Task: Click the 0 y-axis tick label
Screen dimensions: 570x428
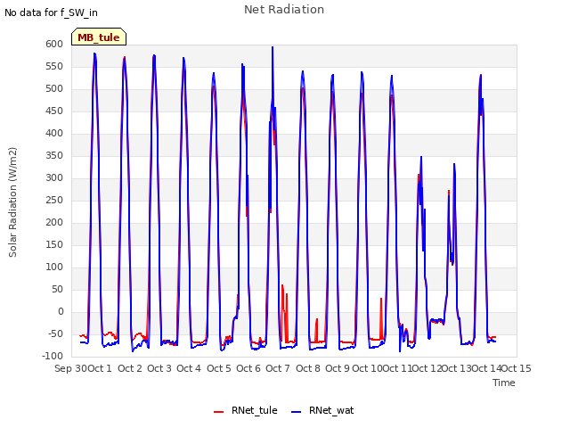Action: (x=61, y=311)
